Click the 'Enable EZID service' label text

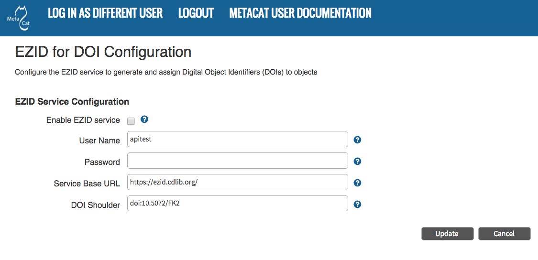click(83, 120)
